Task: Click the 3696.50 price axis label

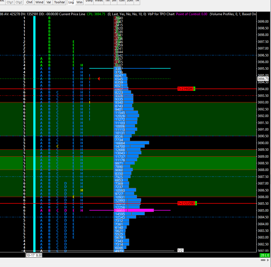Action: [263, 55]
